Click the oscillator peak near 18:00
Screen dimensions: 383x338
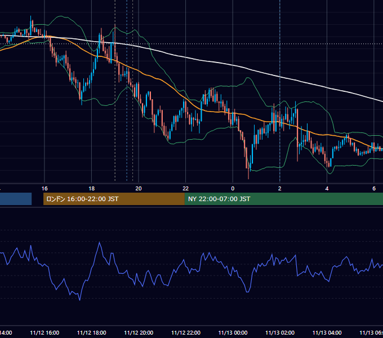(x=100, y=242)
